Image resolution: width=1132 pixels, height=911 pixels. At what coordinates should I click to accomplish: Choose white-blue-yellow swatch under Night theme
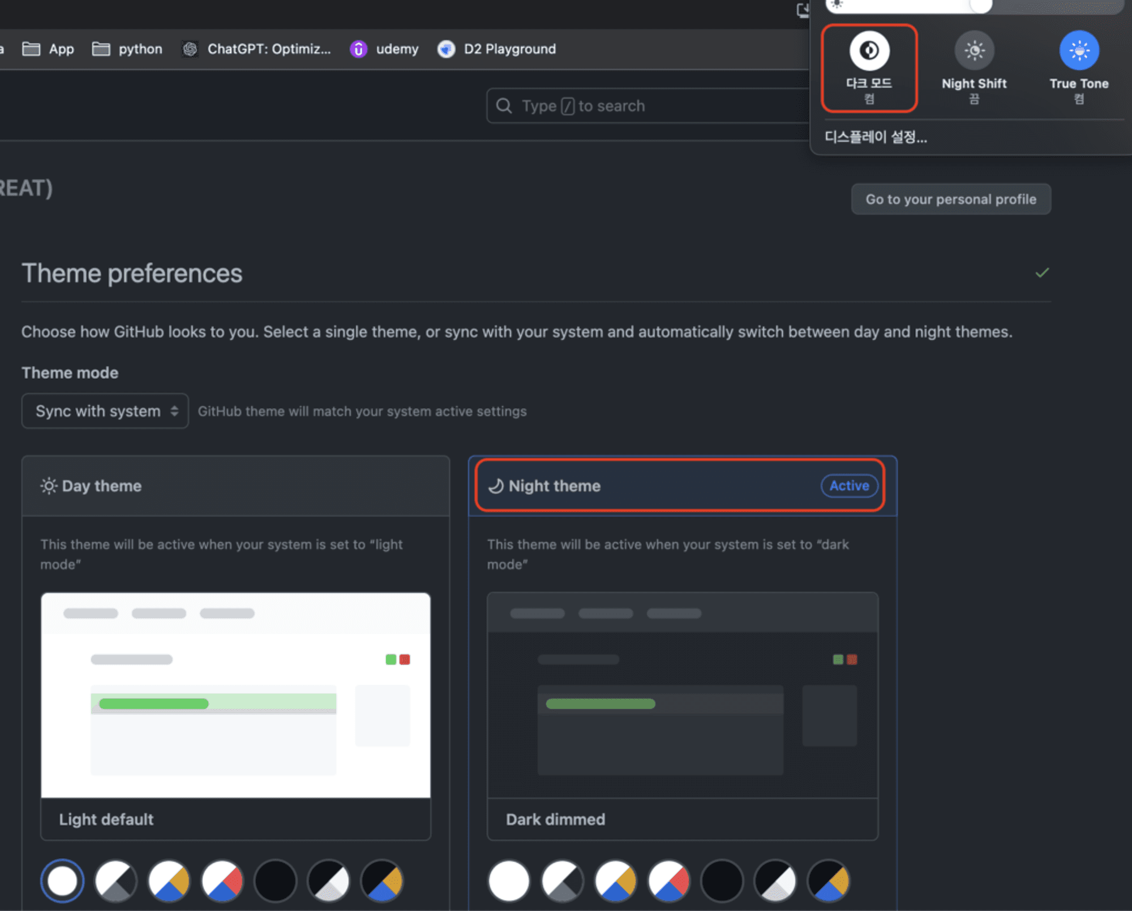(x=615, y=881)
